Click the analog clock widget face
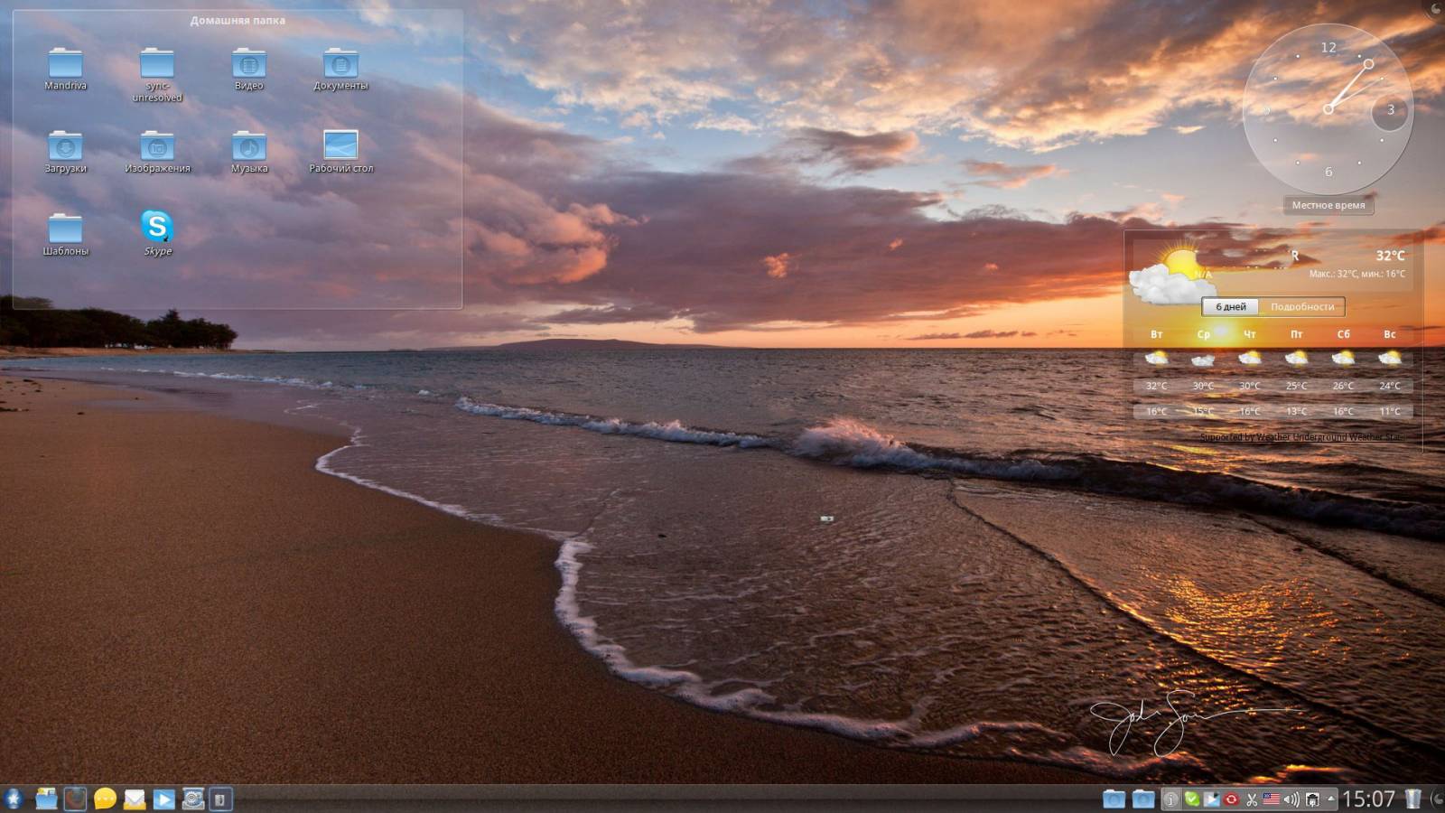 click(x=1328, y=108)
